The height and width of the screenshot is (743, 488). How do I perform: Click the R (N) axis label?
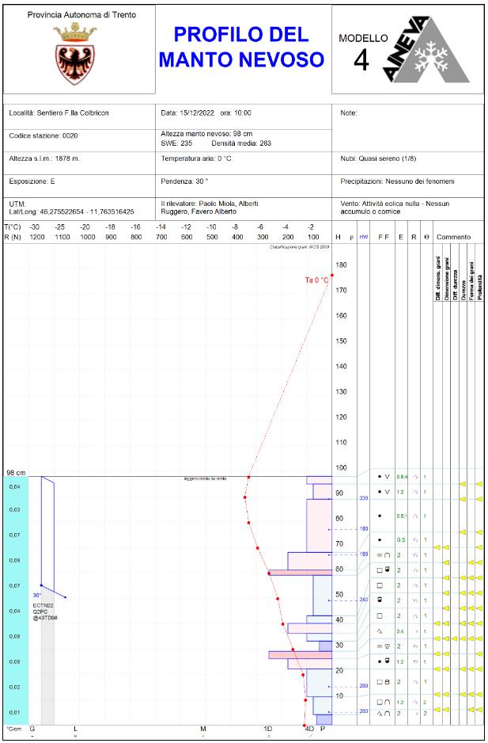coord(13,237)
